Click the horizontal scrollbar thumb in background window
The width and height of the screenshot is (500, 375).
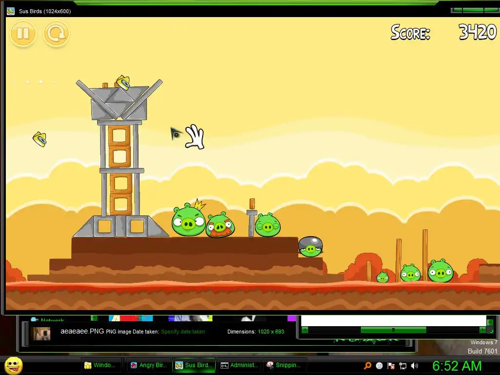click(393, 330)
